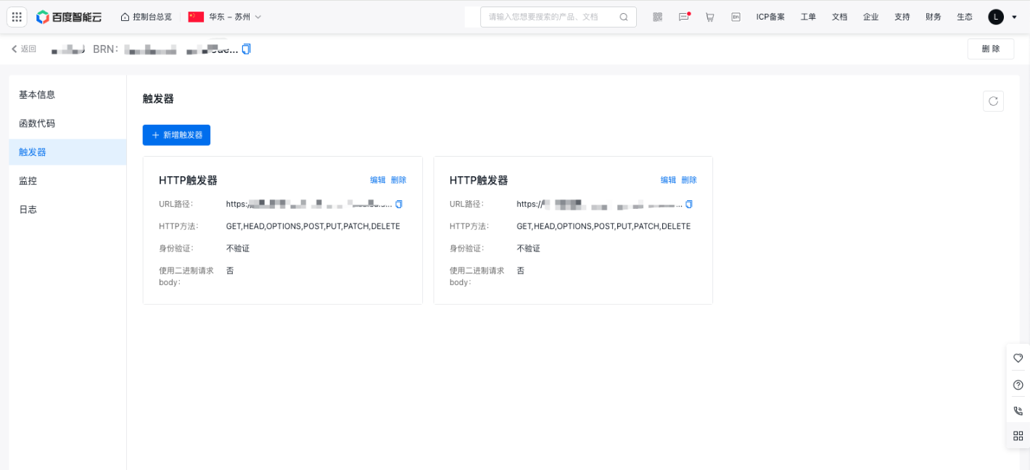1030x470 pixels.
Task: Open the messages notification icon
Action: click(684, 17)
